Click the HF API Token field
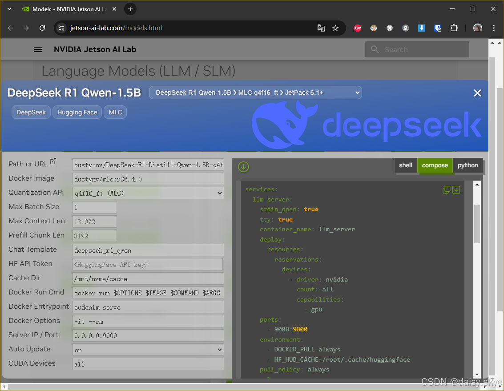Screen dimensions: 504x391 tap(148, 264)
